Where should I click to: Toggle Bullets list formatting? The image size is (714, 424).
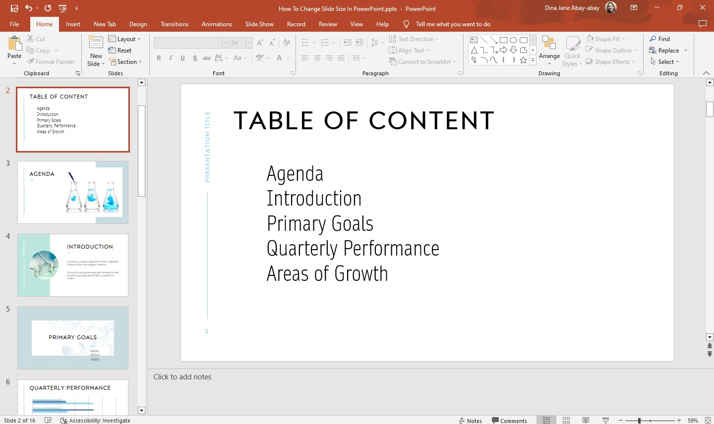(305, 43)
